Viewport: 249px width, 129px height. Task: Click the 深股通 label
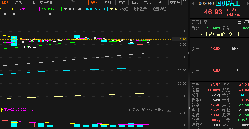tap(123, 9)
